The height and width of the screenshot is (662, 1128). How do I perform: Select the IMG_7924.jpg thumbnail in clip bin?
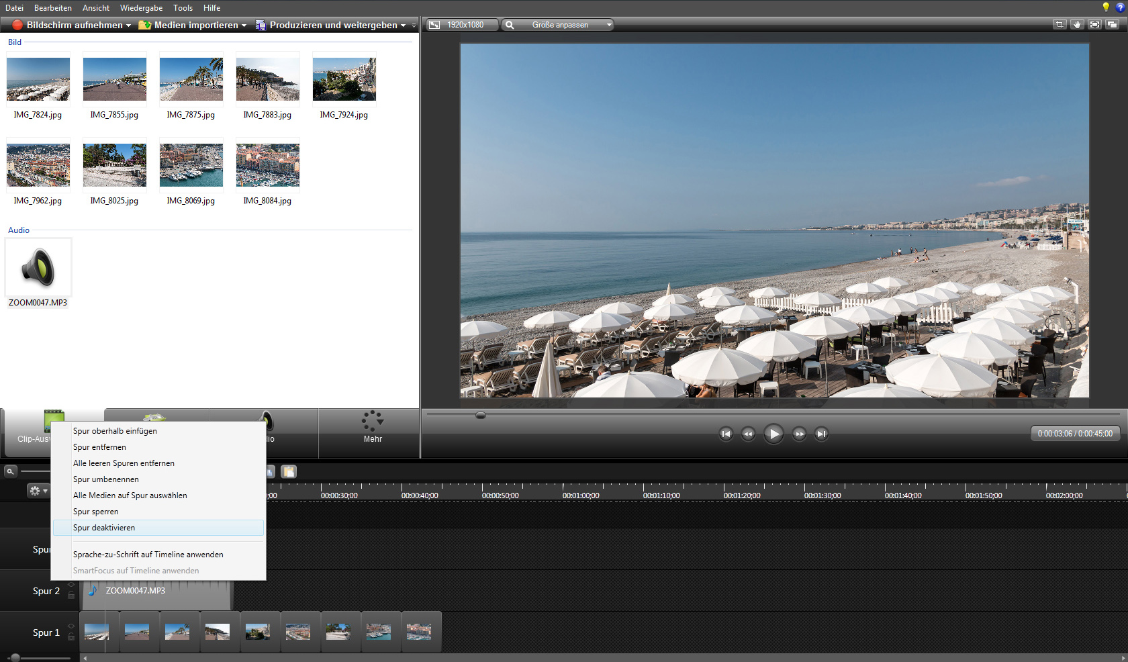click(x=344, y=79)
